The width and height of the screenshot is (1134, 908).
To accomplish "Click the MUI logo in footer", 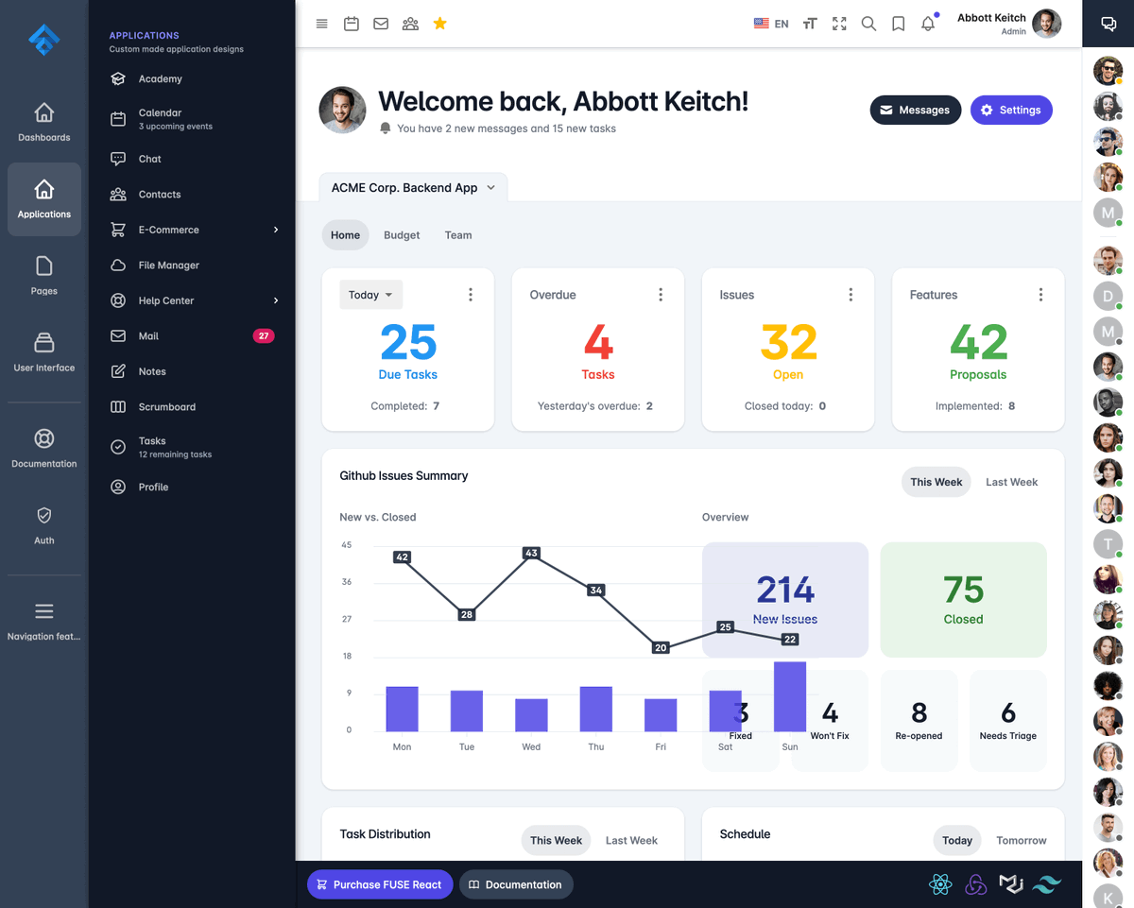I will pyautogui.click(x=1011, y=884).
